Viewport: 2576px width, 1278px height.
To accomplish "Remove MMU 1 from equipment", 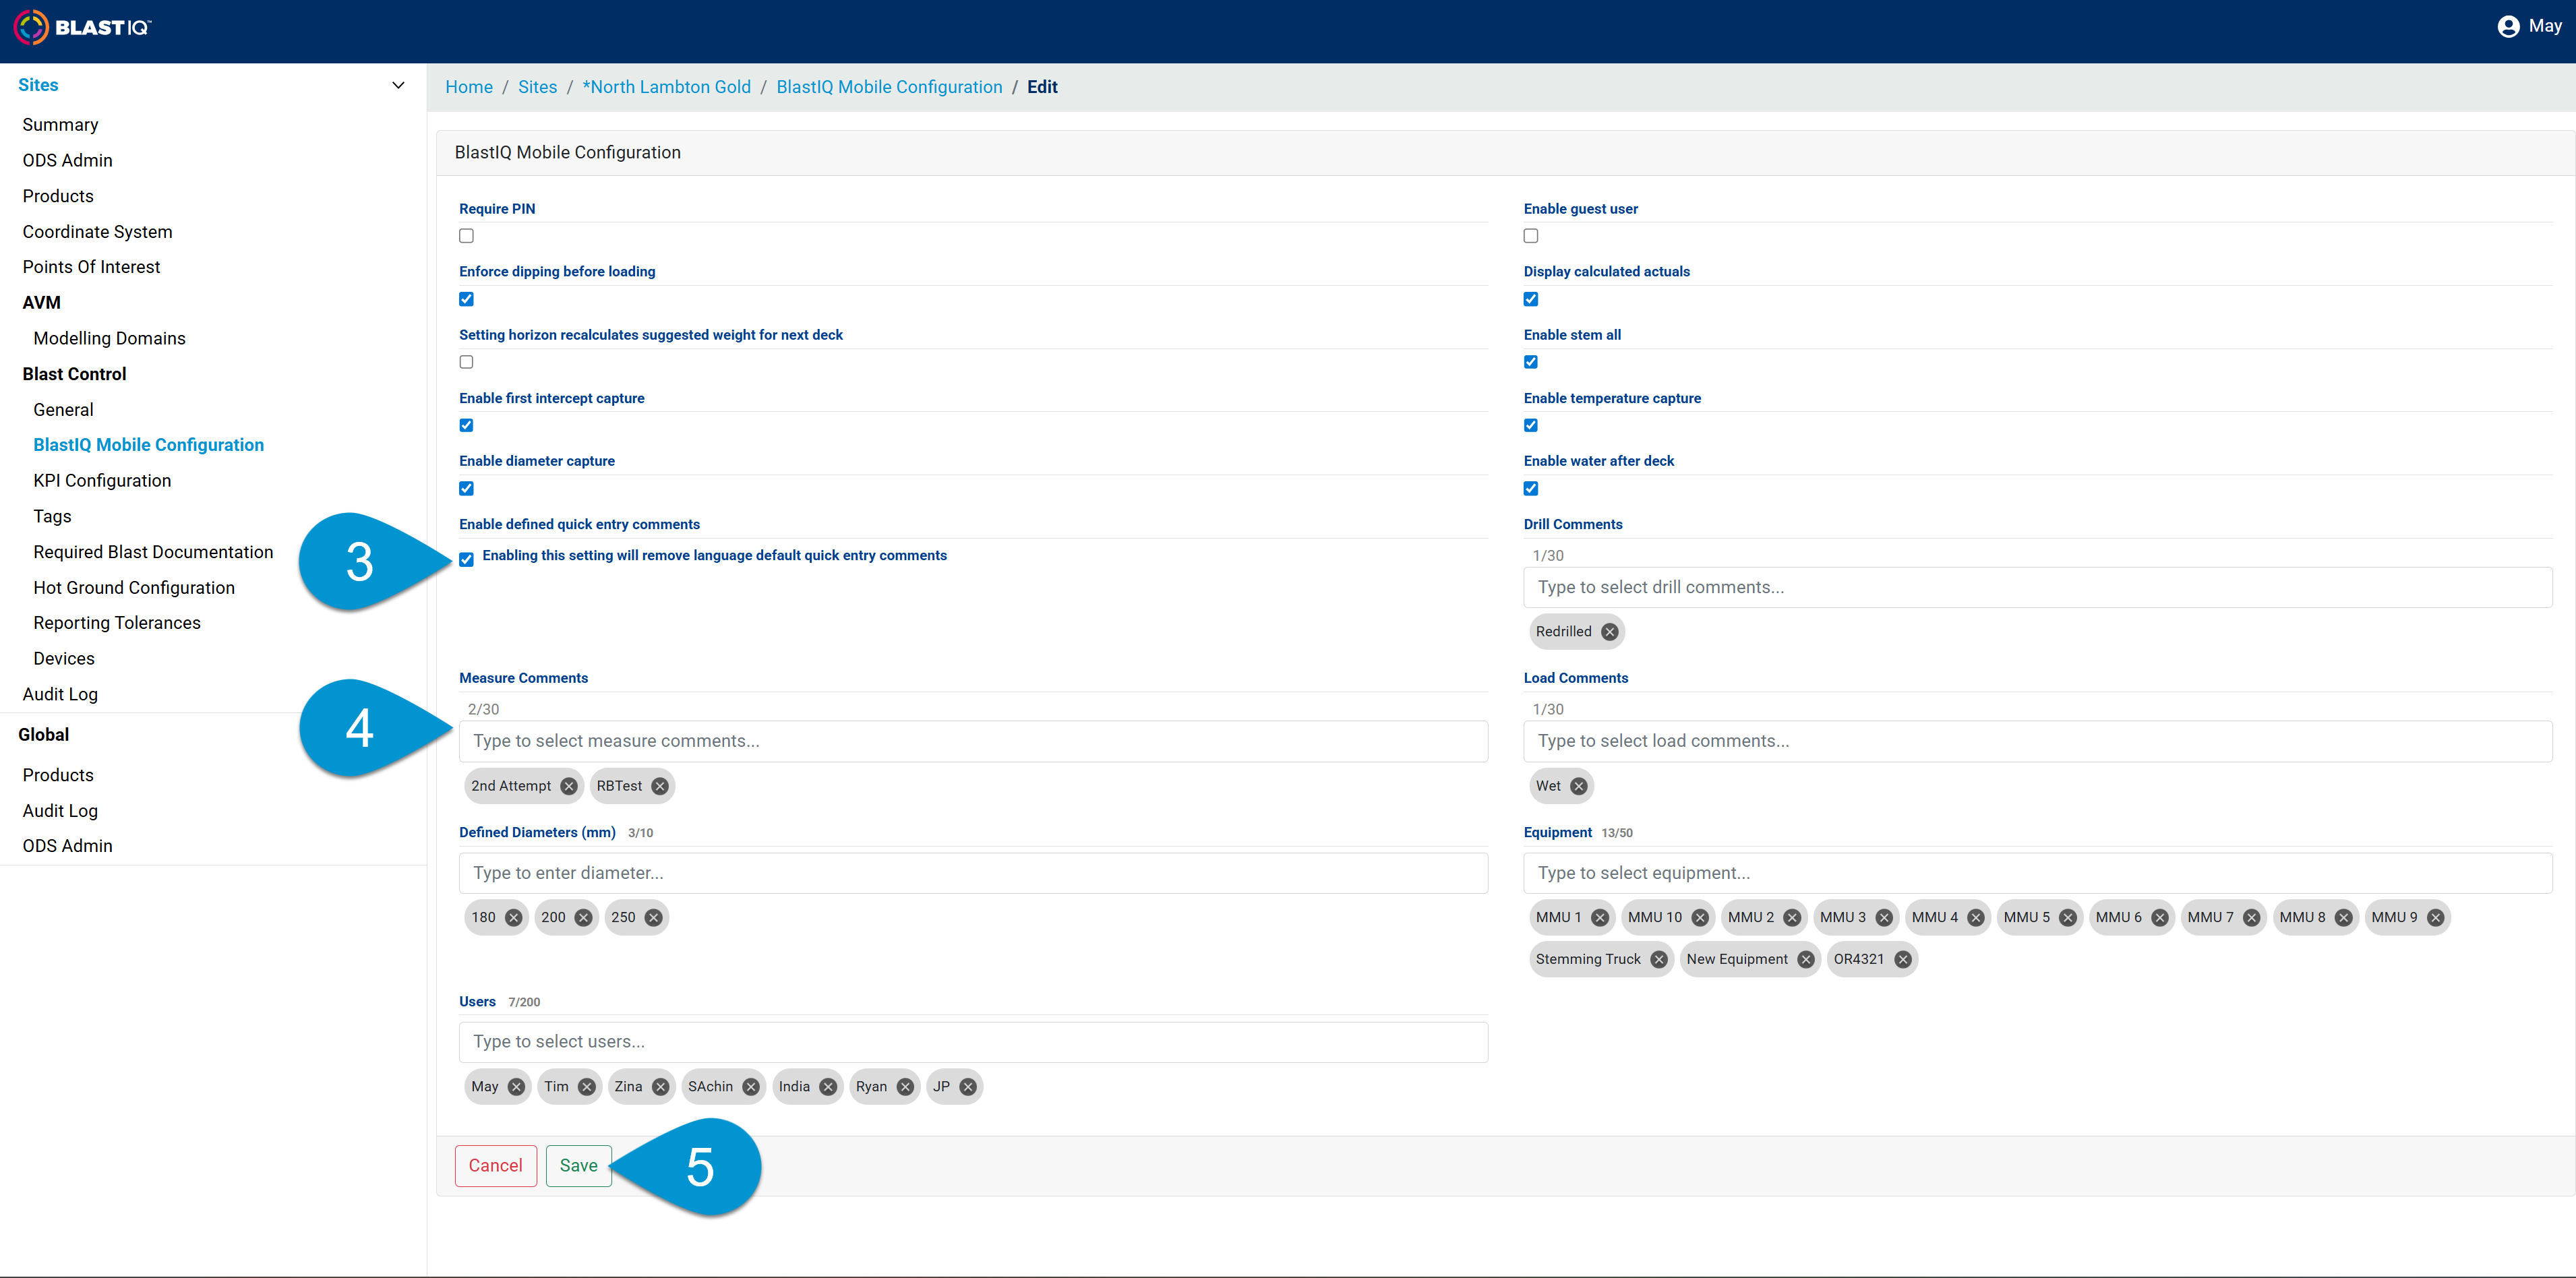I will (1600, 918).
